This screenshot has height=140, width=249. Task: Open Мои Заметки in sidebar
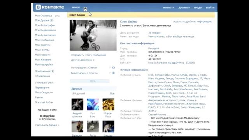pos(42,45)
